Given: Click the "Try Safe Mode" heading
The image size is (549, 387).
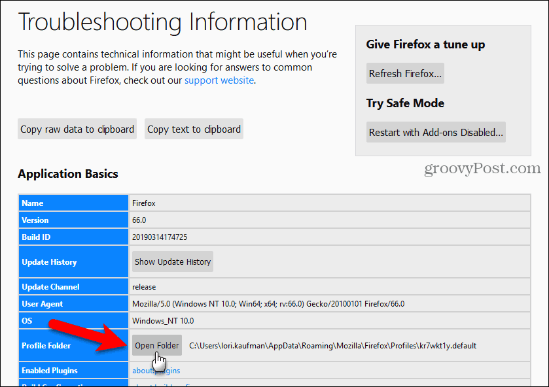Looking at the screenshot, I should (x=405, y=103).
